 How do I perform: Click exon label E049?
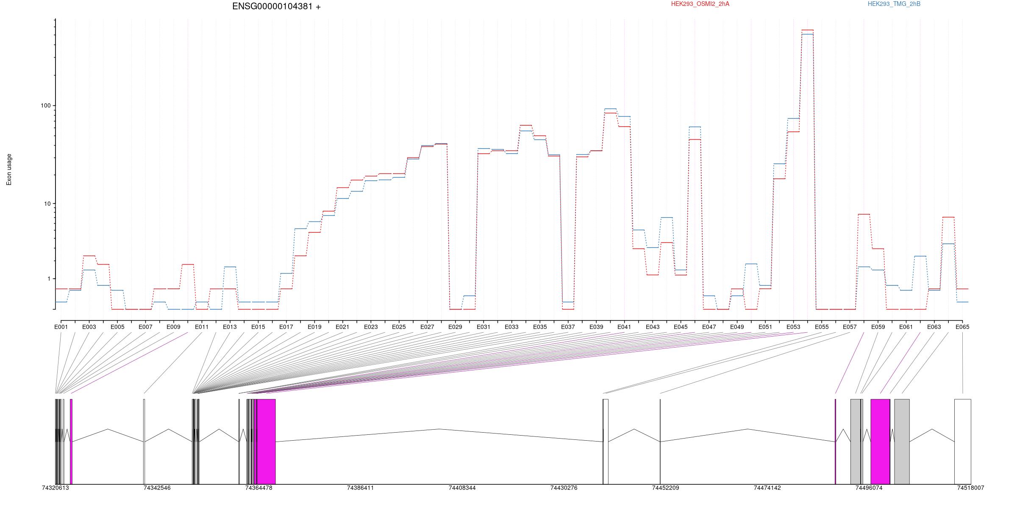pyautogui.click(x=737, y=327)
